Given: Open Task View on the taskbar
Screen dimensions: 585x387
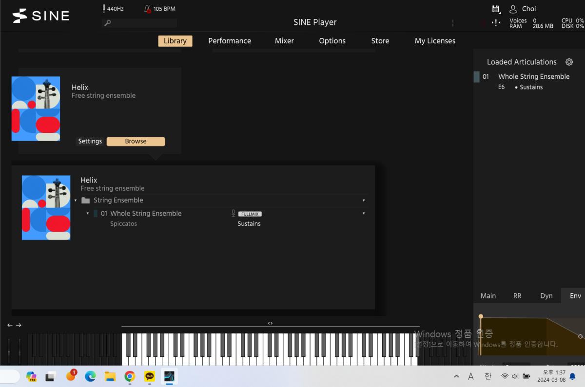Looking at the screenshot, I should 51,376.
